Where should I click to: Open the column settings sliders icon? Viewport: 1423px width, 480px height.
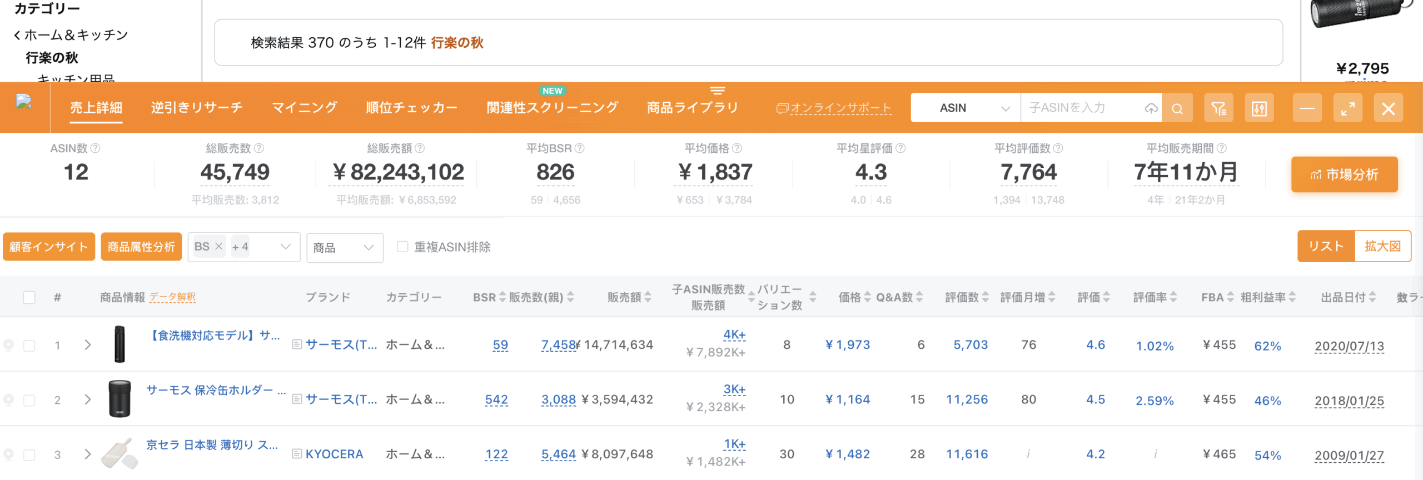[x=1259, y=108]
